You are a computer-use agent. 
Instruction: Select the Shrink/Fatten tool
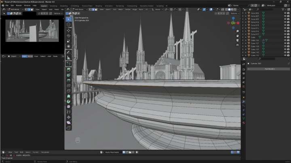pos(68,117)
